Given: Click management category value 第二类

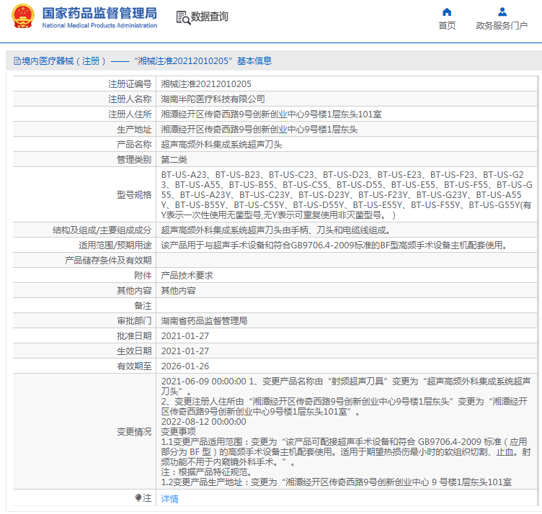Looking at the screenshot, I should (x=174, y=160).
